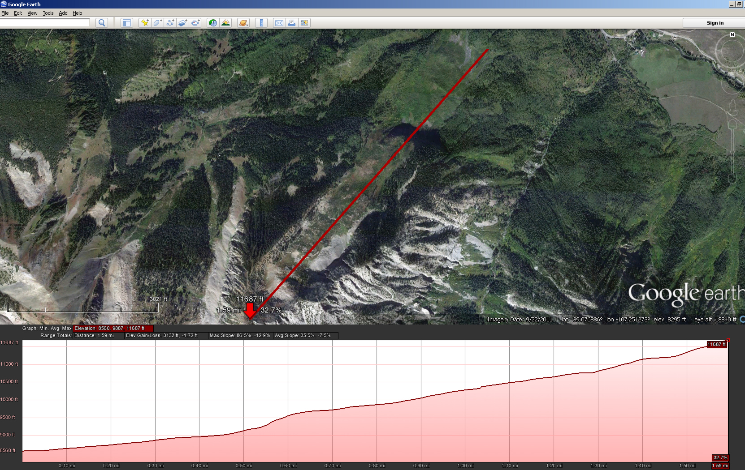The image size is (745, 470).
Task: Open the Edit menu
Action: click(x=18, y=13)
